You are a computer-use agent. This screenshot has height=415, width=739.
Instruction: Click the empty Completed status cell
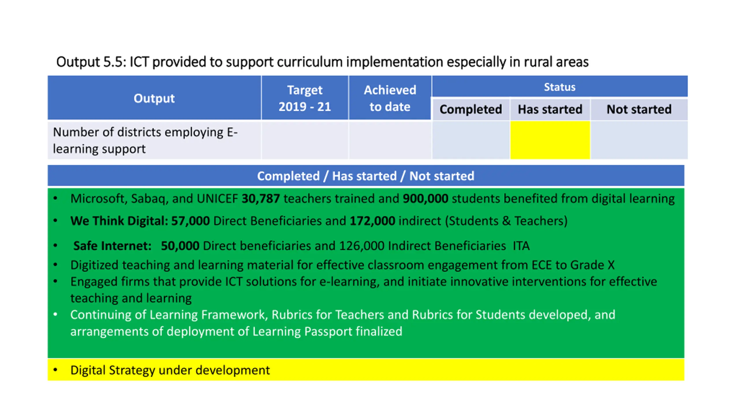(471, 140)
